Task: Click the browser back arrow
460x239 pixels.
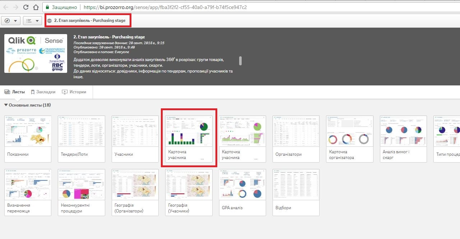Action: click(x=6, y=7)
